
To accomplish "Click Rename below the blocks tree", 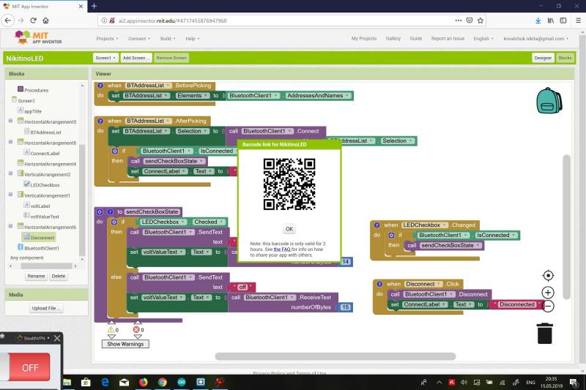I will pos(36,276).
